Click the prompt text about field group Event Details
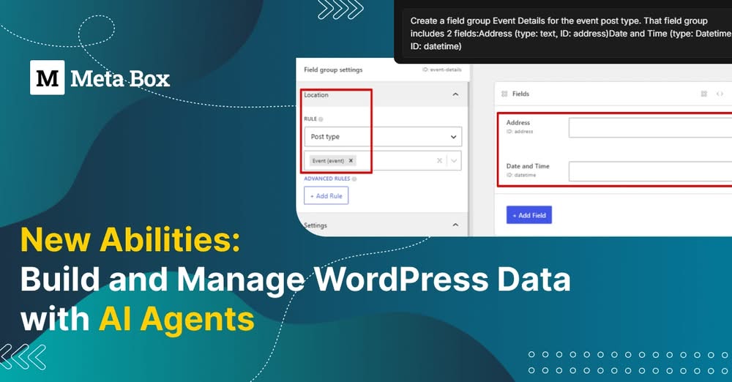 pyautogui.click(x=570, y=34)
